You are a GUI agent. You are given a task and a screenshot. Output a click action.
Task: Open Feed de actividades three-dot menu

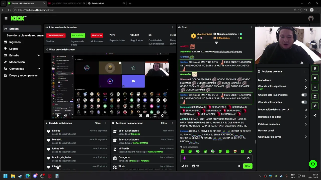[106, 123]
